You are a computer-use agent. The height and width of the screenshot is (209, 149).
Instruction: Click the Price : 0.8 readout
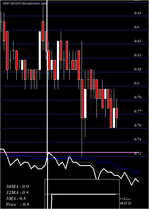click(18, 205)
